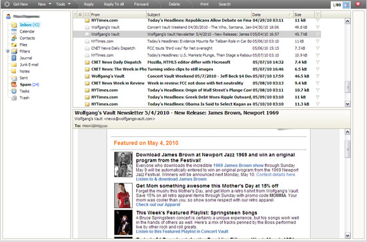This screenshot has width=367, height=242.
Task: Open the Tasks clock icon
Action: click(14, 91)
